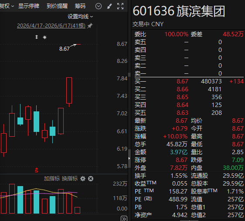
Task: Click the +134 change next to 买一
Action: (236, 81)
